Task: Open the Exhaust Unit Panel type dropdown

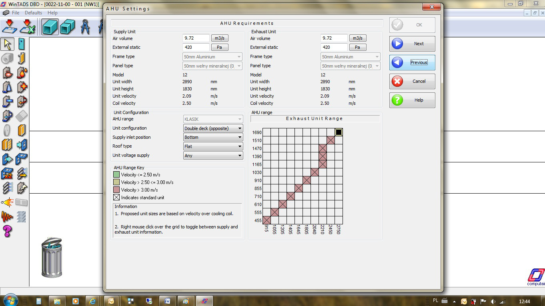Action: click(x=351, y=66)
